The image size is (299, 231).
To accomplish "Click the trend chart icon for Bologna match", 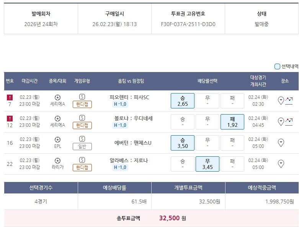I will 289,122.
